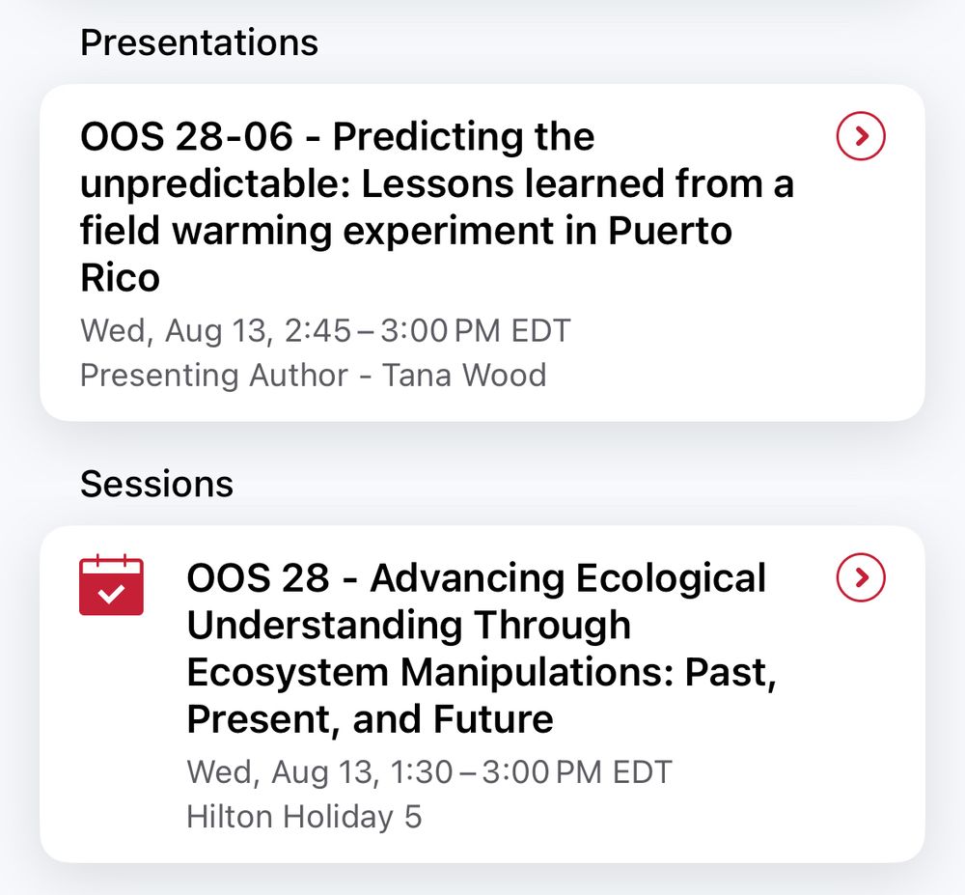Click the 2:45–3:00 PM EDT presentation time

427,330
